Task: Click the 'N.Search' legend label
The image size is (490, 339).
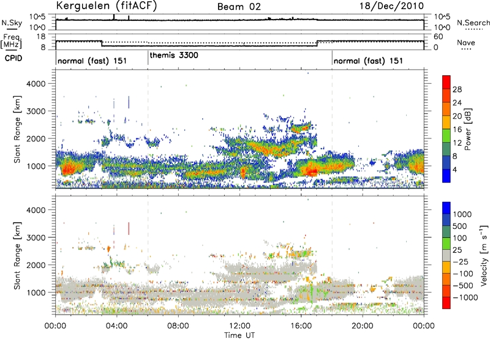Action: click(x=473, y=23)
